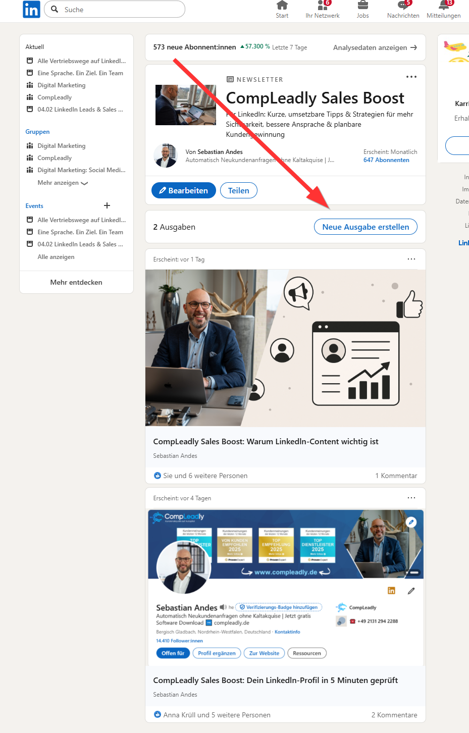The image size is (469, 733).
Task: Open options menu for post from 1 day ago
Action: tap(411, 259)
